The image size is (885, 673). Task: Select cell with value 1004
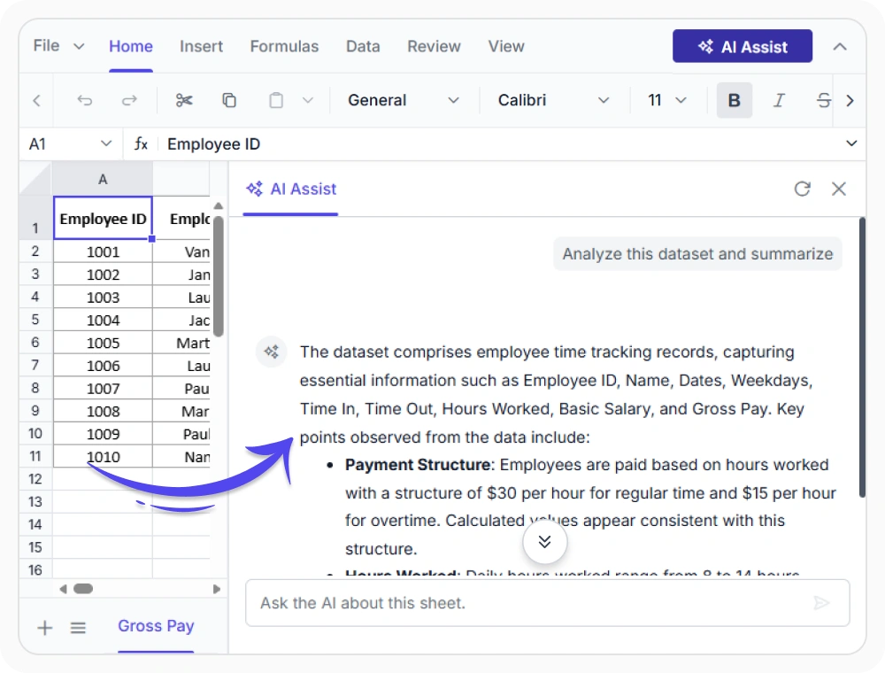[103, 321]
